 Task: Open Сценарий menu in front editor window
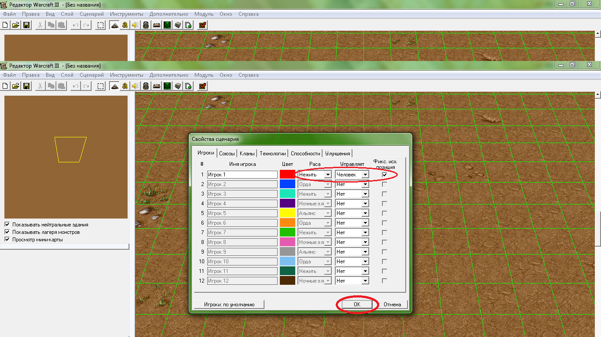click(x=92, y=75)
